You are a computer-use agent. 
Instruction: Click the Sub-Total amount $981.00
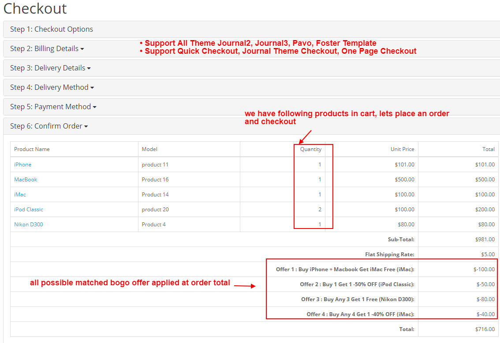pyautogui.click(x=485, y=240)
